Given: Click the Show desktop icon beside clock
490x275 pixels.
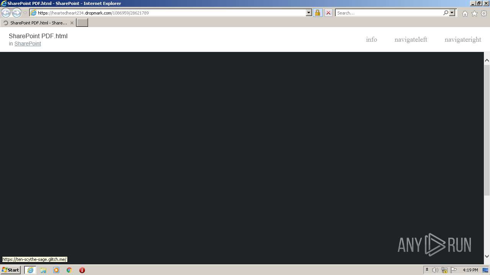Looking at the screenshot, I should [485, 270].
